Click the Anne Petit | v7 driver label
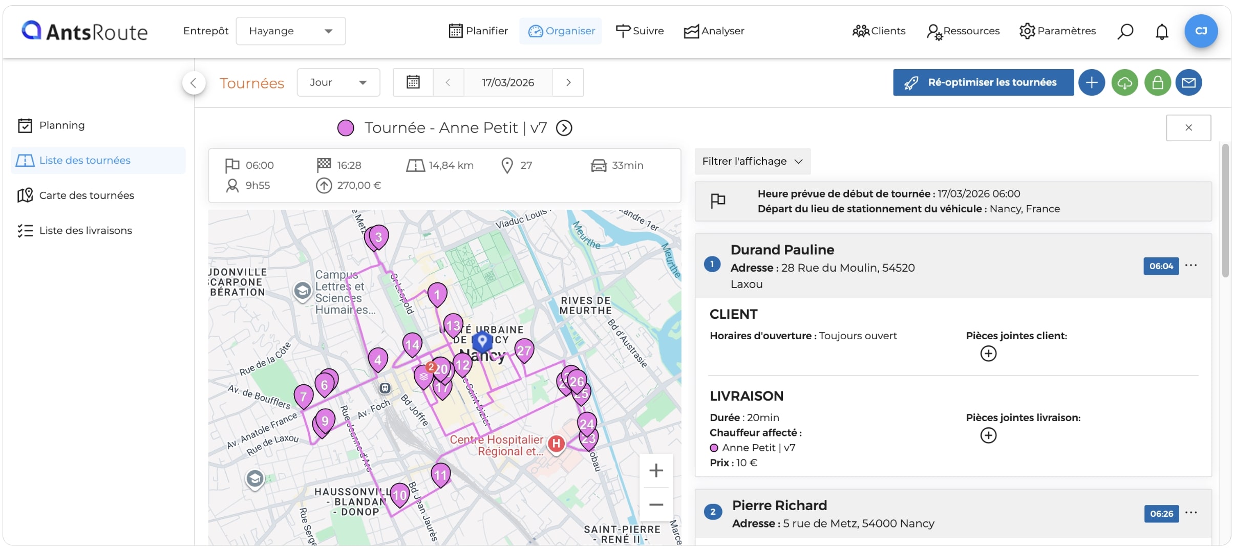 [758, 448]
